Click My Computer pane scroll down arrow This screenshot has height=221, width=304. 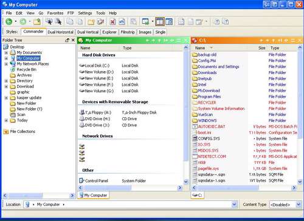coord(186,182)
